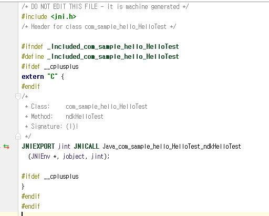Image resolution: width=269 pixels, height=216 pixels.
Task: Click the 'DO NOT EDIT THIS FILE' comment line
Action: point(105,7)
